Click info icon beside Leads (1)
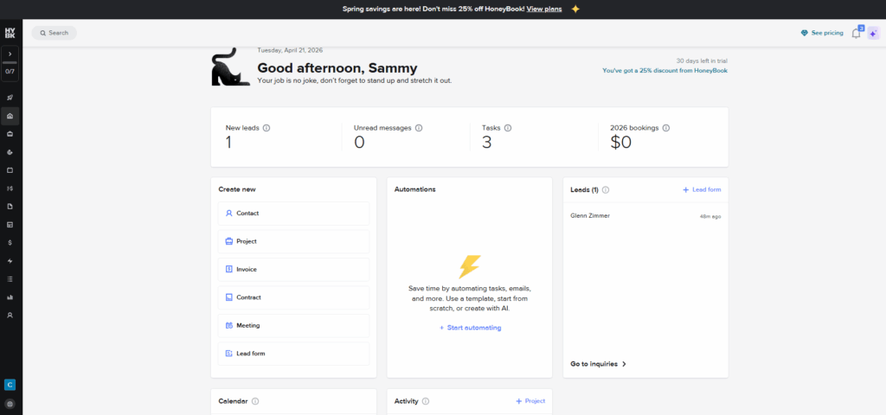The height and width of the screenshot is (415, 886). tap(606, 189)
